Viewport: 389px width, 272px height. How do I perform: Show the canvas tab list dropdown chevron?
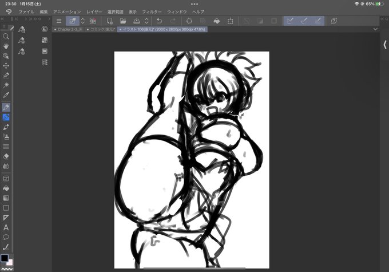pyautogui.click(x=375, y=29)
